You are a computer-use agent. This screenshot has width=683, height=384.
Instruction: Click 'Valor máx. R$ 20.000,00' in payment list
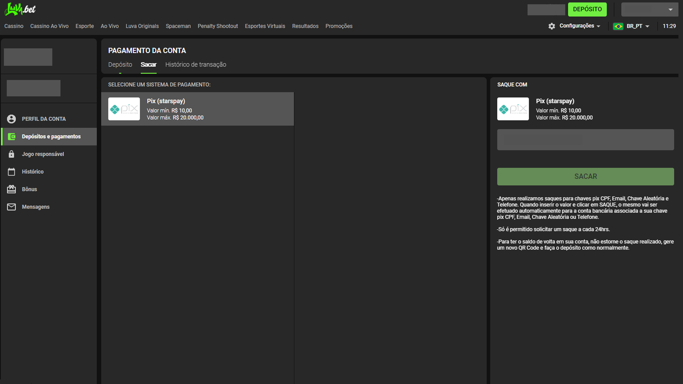click(175, 118)
